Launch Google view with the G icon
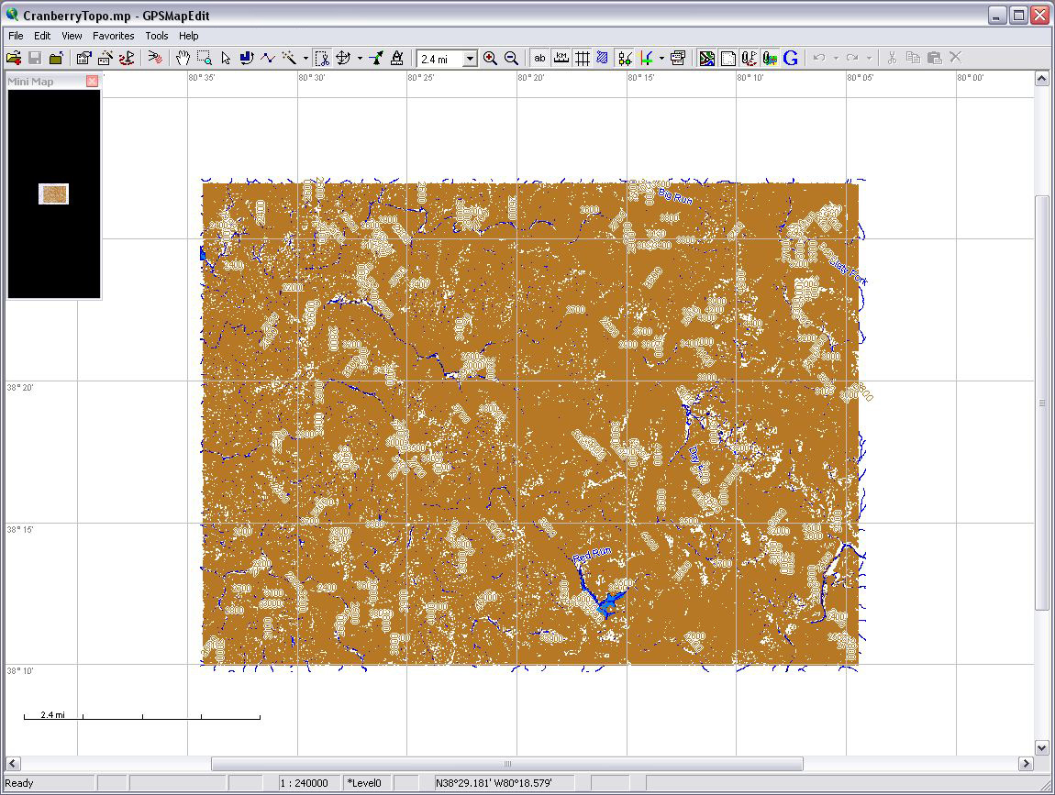This screenshot has height=795, width=1055. pyautogui.click(x=788, y=58)
